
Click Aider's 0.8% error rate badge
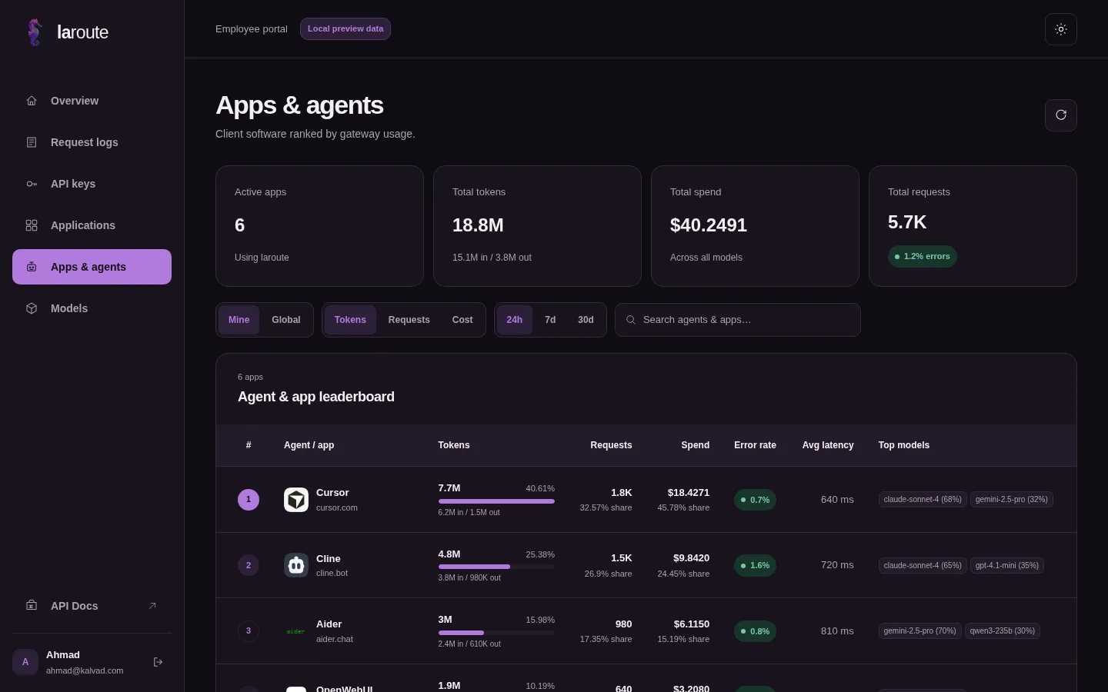click(755, 631)
